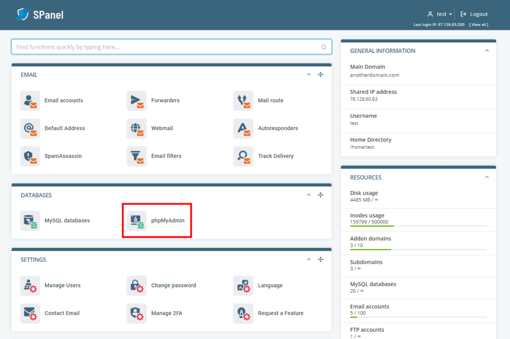Open the SpamAssassin shield icon
This screenshot has height=339, width=510.
[30, 156]
